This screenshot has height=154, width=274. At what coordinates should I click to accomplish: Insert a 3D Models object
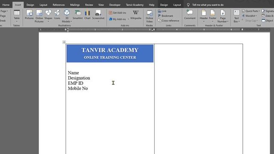(67, 16)
